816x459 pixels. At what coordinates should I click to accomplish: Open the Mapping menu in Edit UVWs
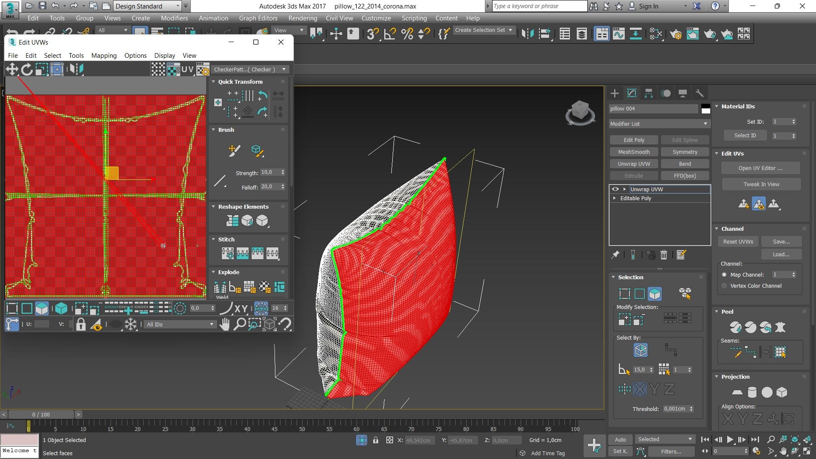point(104,56)
